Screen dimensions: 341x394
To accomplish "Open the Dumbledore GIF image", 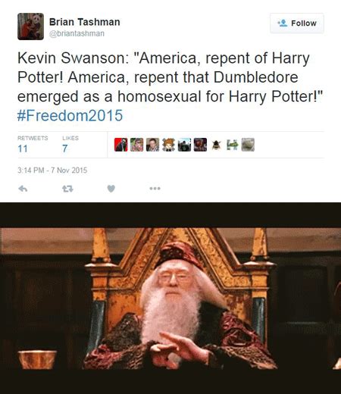I will point(170,298).
